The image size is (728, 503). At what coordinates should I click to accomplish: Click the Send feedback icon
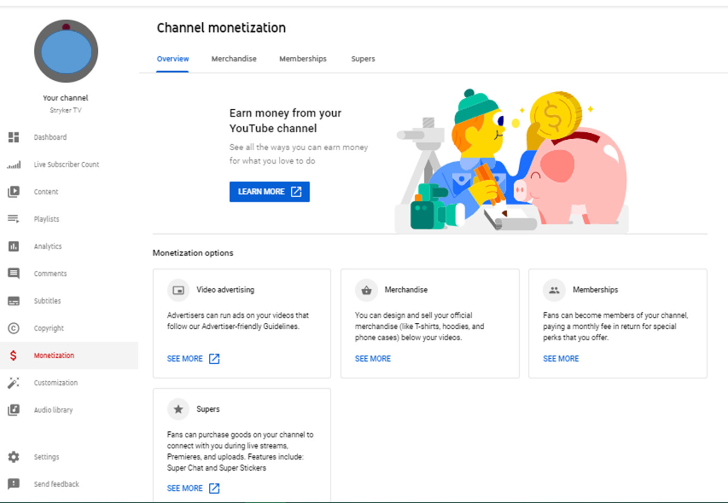(14, 484)
